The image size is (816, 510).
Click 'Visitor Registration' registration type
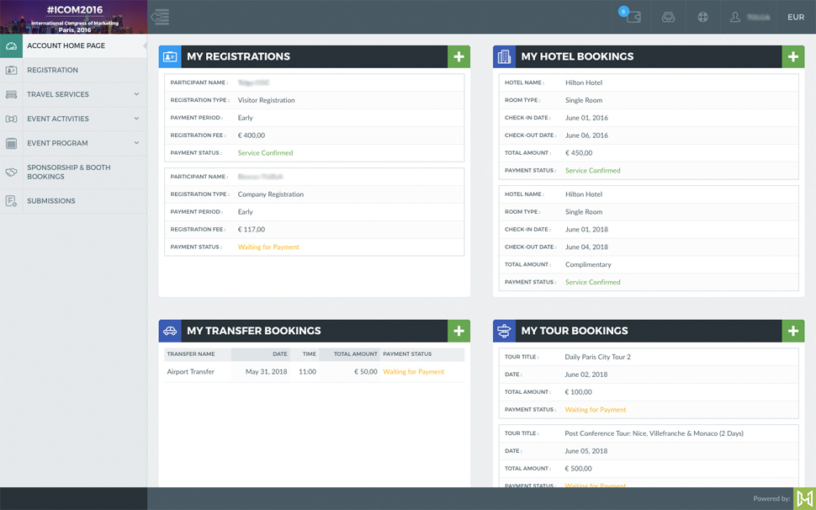(x=266, y=100)
